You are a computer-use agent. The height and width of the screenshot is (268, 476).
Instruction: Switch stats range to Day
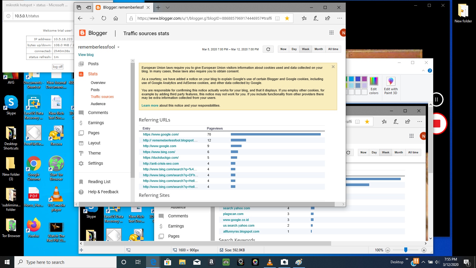tap(294, 49)
